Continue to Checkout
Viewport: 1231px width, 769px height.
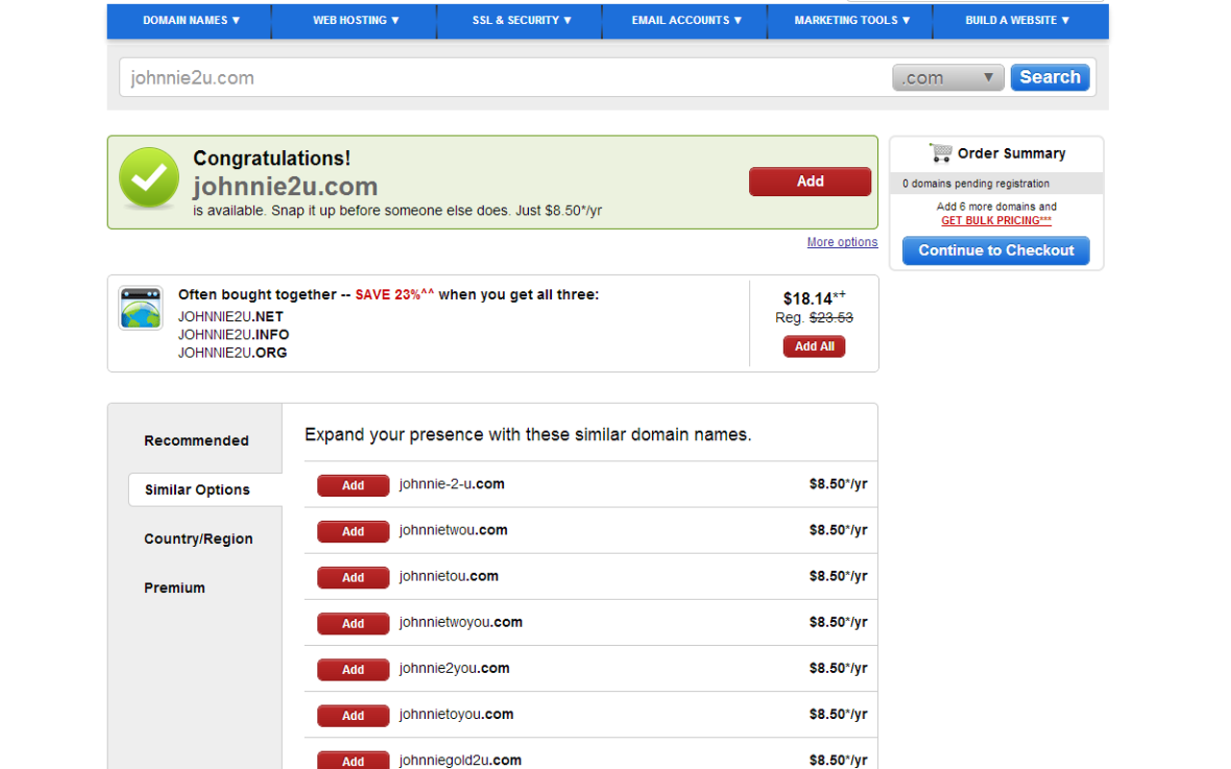995,250
